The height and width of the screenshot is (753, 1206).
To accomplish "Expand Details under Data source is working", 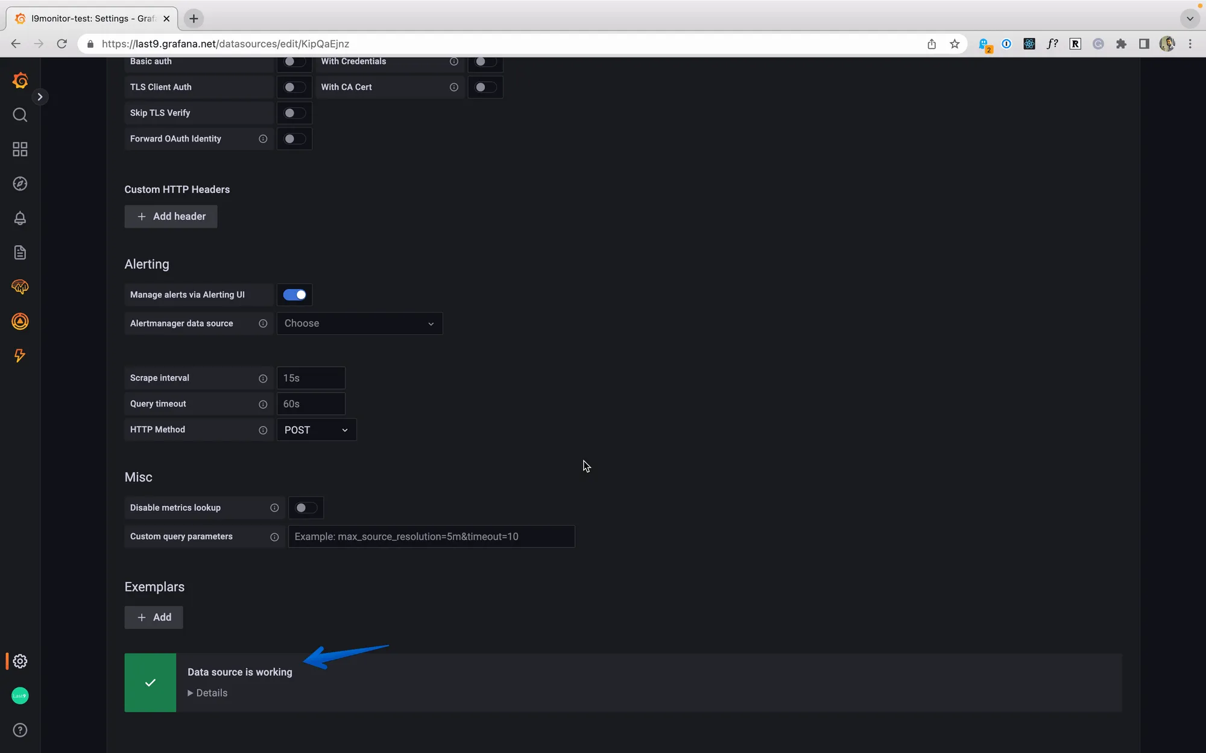I will 207,693.
